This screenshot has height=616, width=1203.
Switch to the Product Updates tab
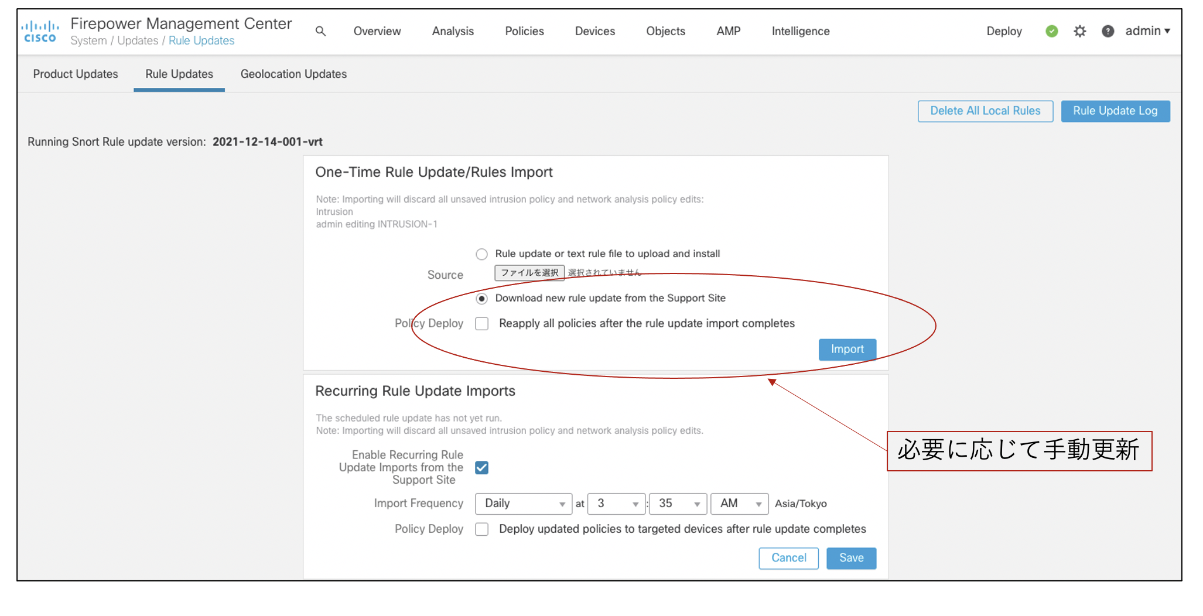[76, 74]
